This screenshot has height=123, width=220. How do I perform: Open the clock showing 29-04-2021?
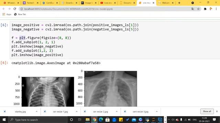204,120
